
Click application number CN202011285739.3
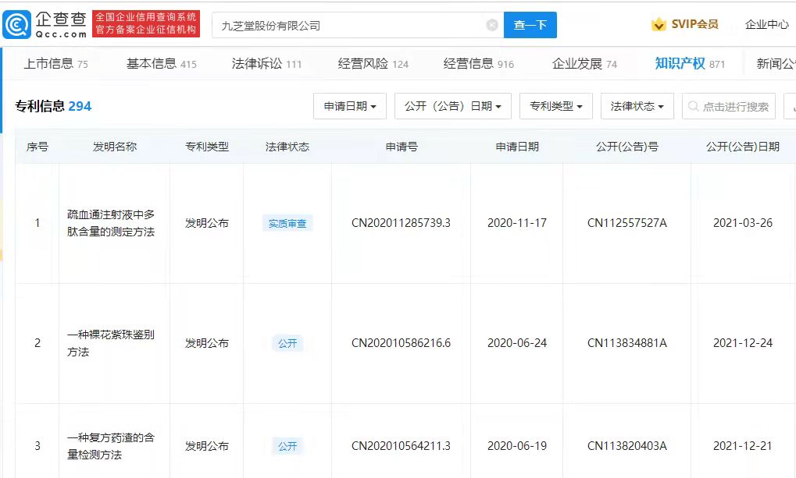[x=401, y=223]
